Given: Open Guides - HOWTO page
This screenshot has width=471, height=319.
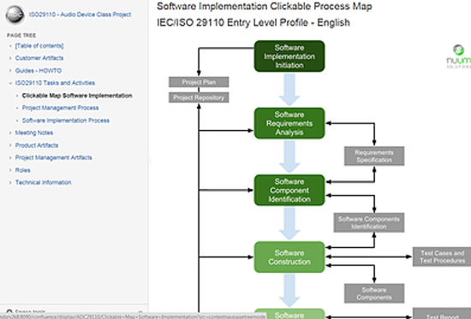Looking at the screenshot, I should (39, 70).
